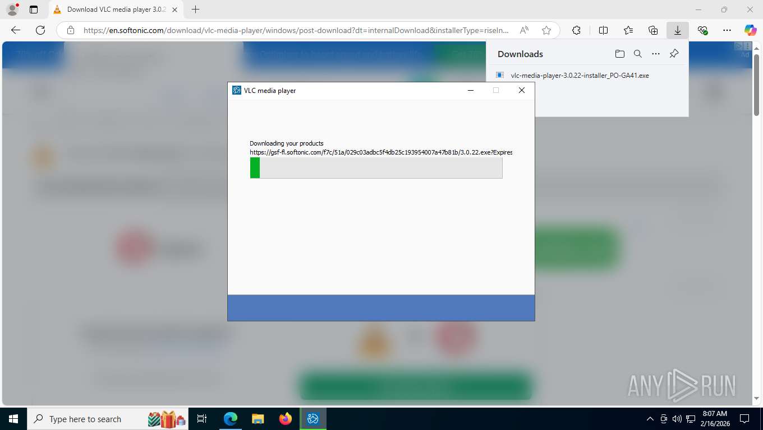Open the Favorites list icon
Viewport: 763px width, 430px height.
[x=628, y=30]
